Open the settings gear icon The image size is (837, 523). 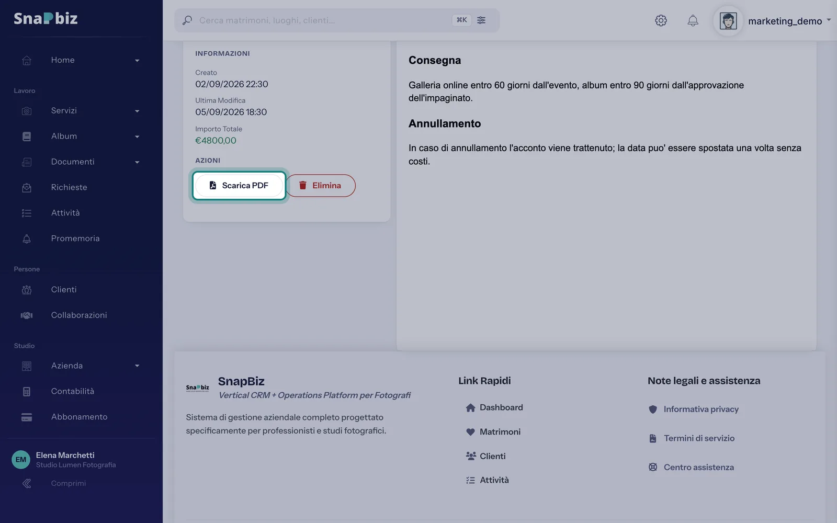coord(661,20)
